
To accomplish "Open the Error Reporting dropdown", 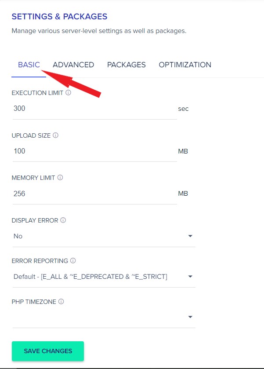I will (x=104, y=277).
